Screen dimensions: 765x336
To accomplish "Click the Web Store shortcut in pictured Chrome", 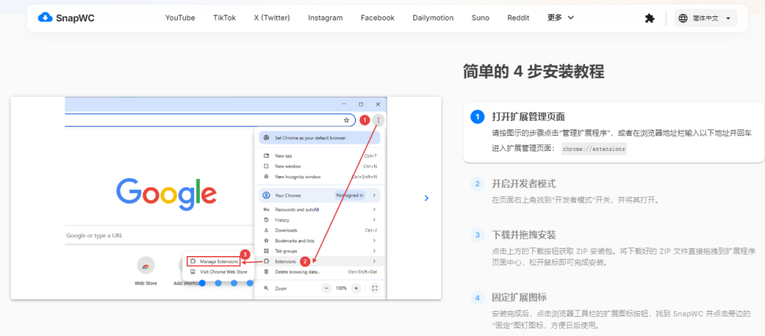I will coord(145,271).
